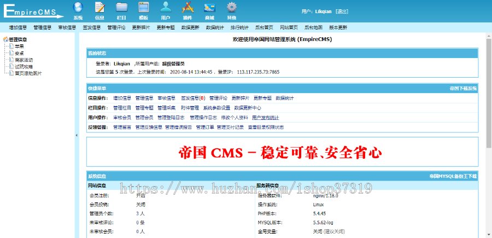Open the 系统 globe icon in header
Image resolution: width=492 pixels, height=238 pixels.
tap(78, 7)
